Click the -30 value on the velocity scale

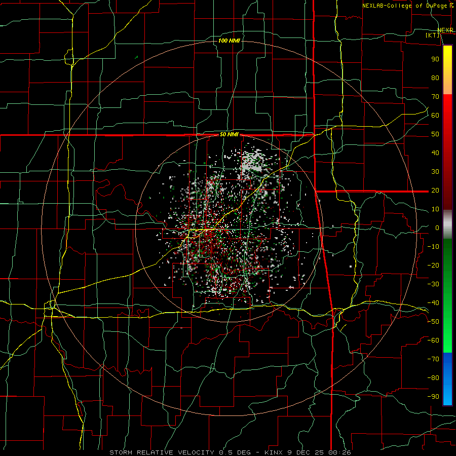433,284
